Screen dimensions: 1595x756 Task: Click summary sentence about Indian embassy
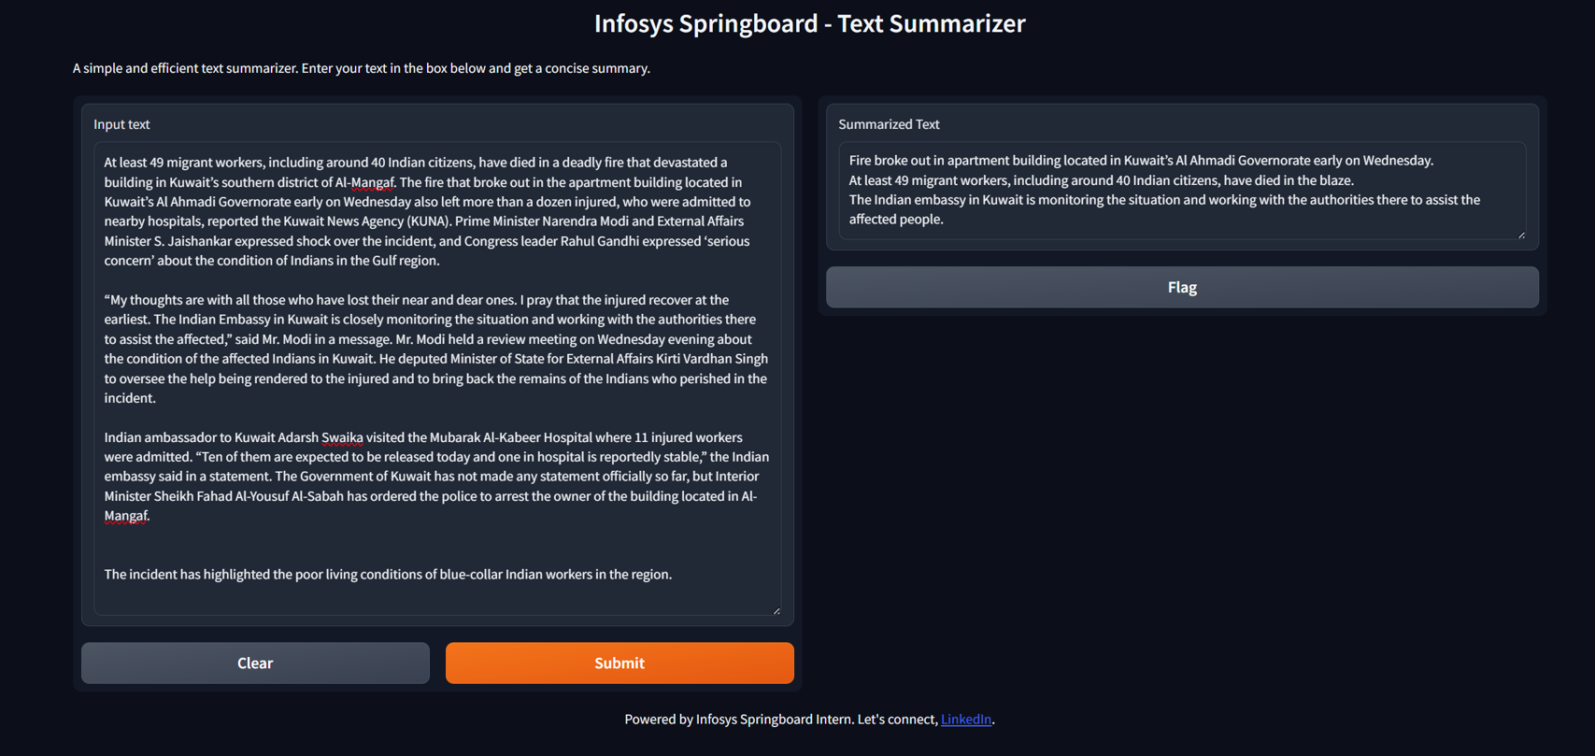(1163, 200)
